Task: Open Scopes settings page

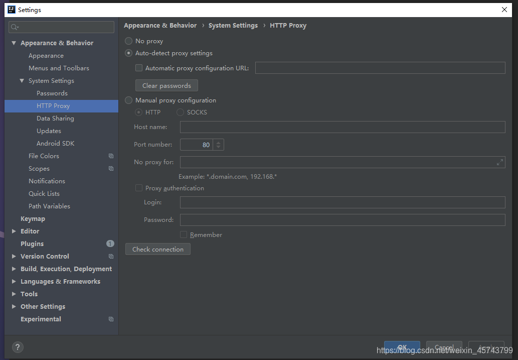Action: (x=39, y=169)
